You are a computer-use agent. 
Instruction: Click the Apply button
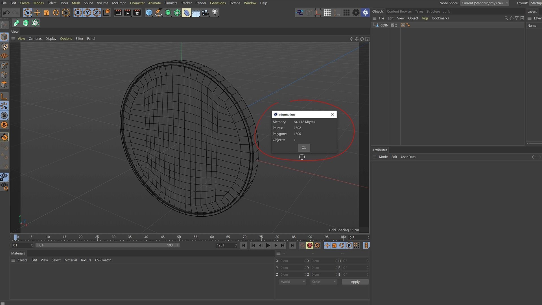click(355, 282)
